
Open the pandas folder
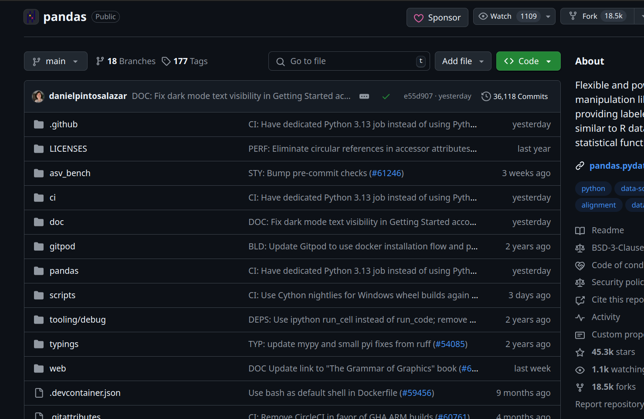pos(64,271)
